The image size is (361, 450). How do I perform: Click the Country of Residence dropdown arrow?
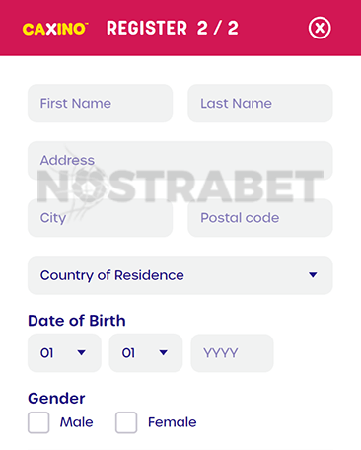pos(313,275)
